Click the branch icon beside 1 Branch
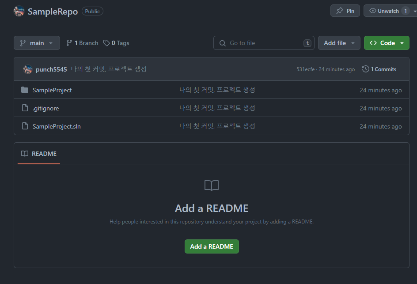Viewport: 417px width, 284px height. [x=69, y=43]
